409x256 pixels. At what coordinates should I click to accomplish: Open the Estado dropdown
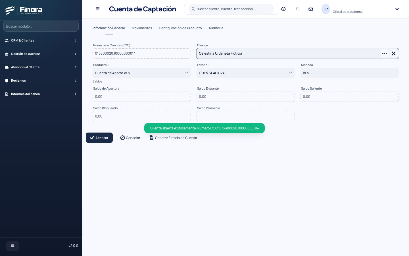click(246, 73)
